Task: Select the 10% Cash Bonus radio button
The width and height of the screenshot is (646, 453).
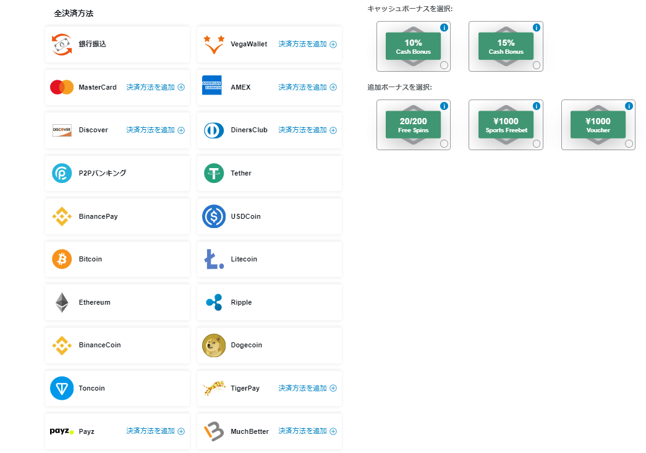Action: 444,65
